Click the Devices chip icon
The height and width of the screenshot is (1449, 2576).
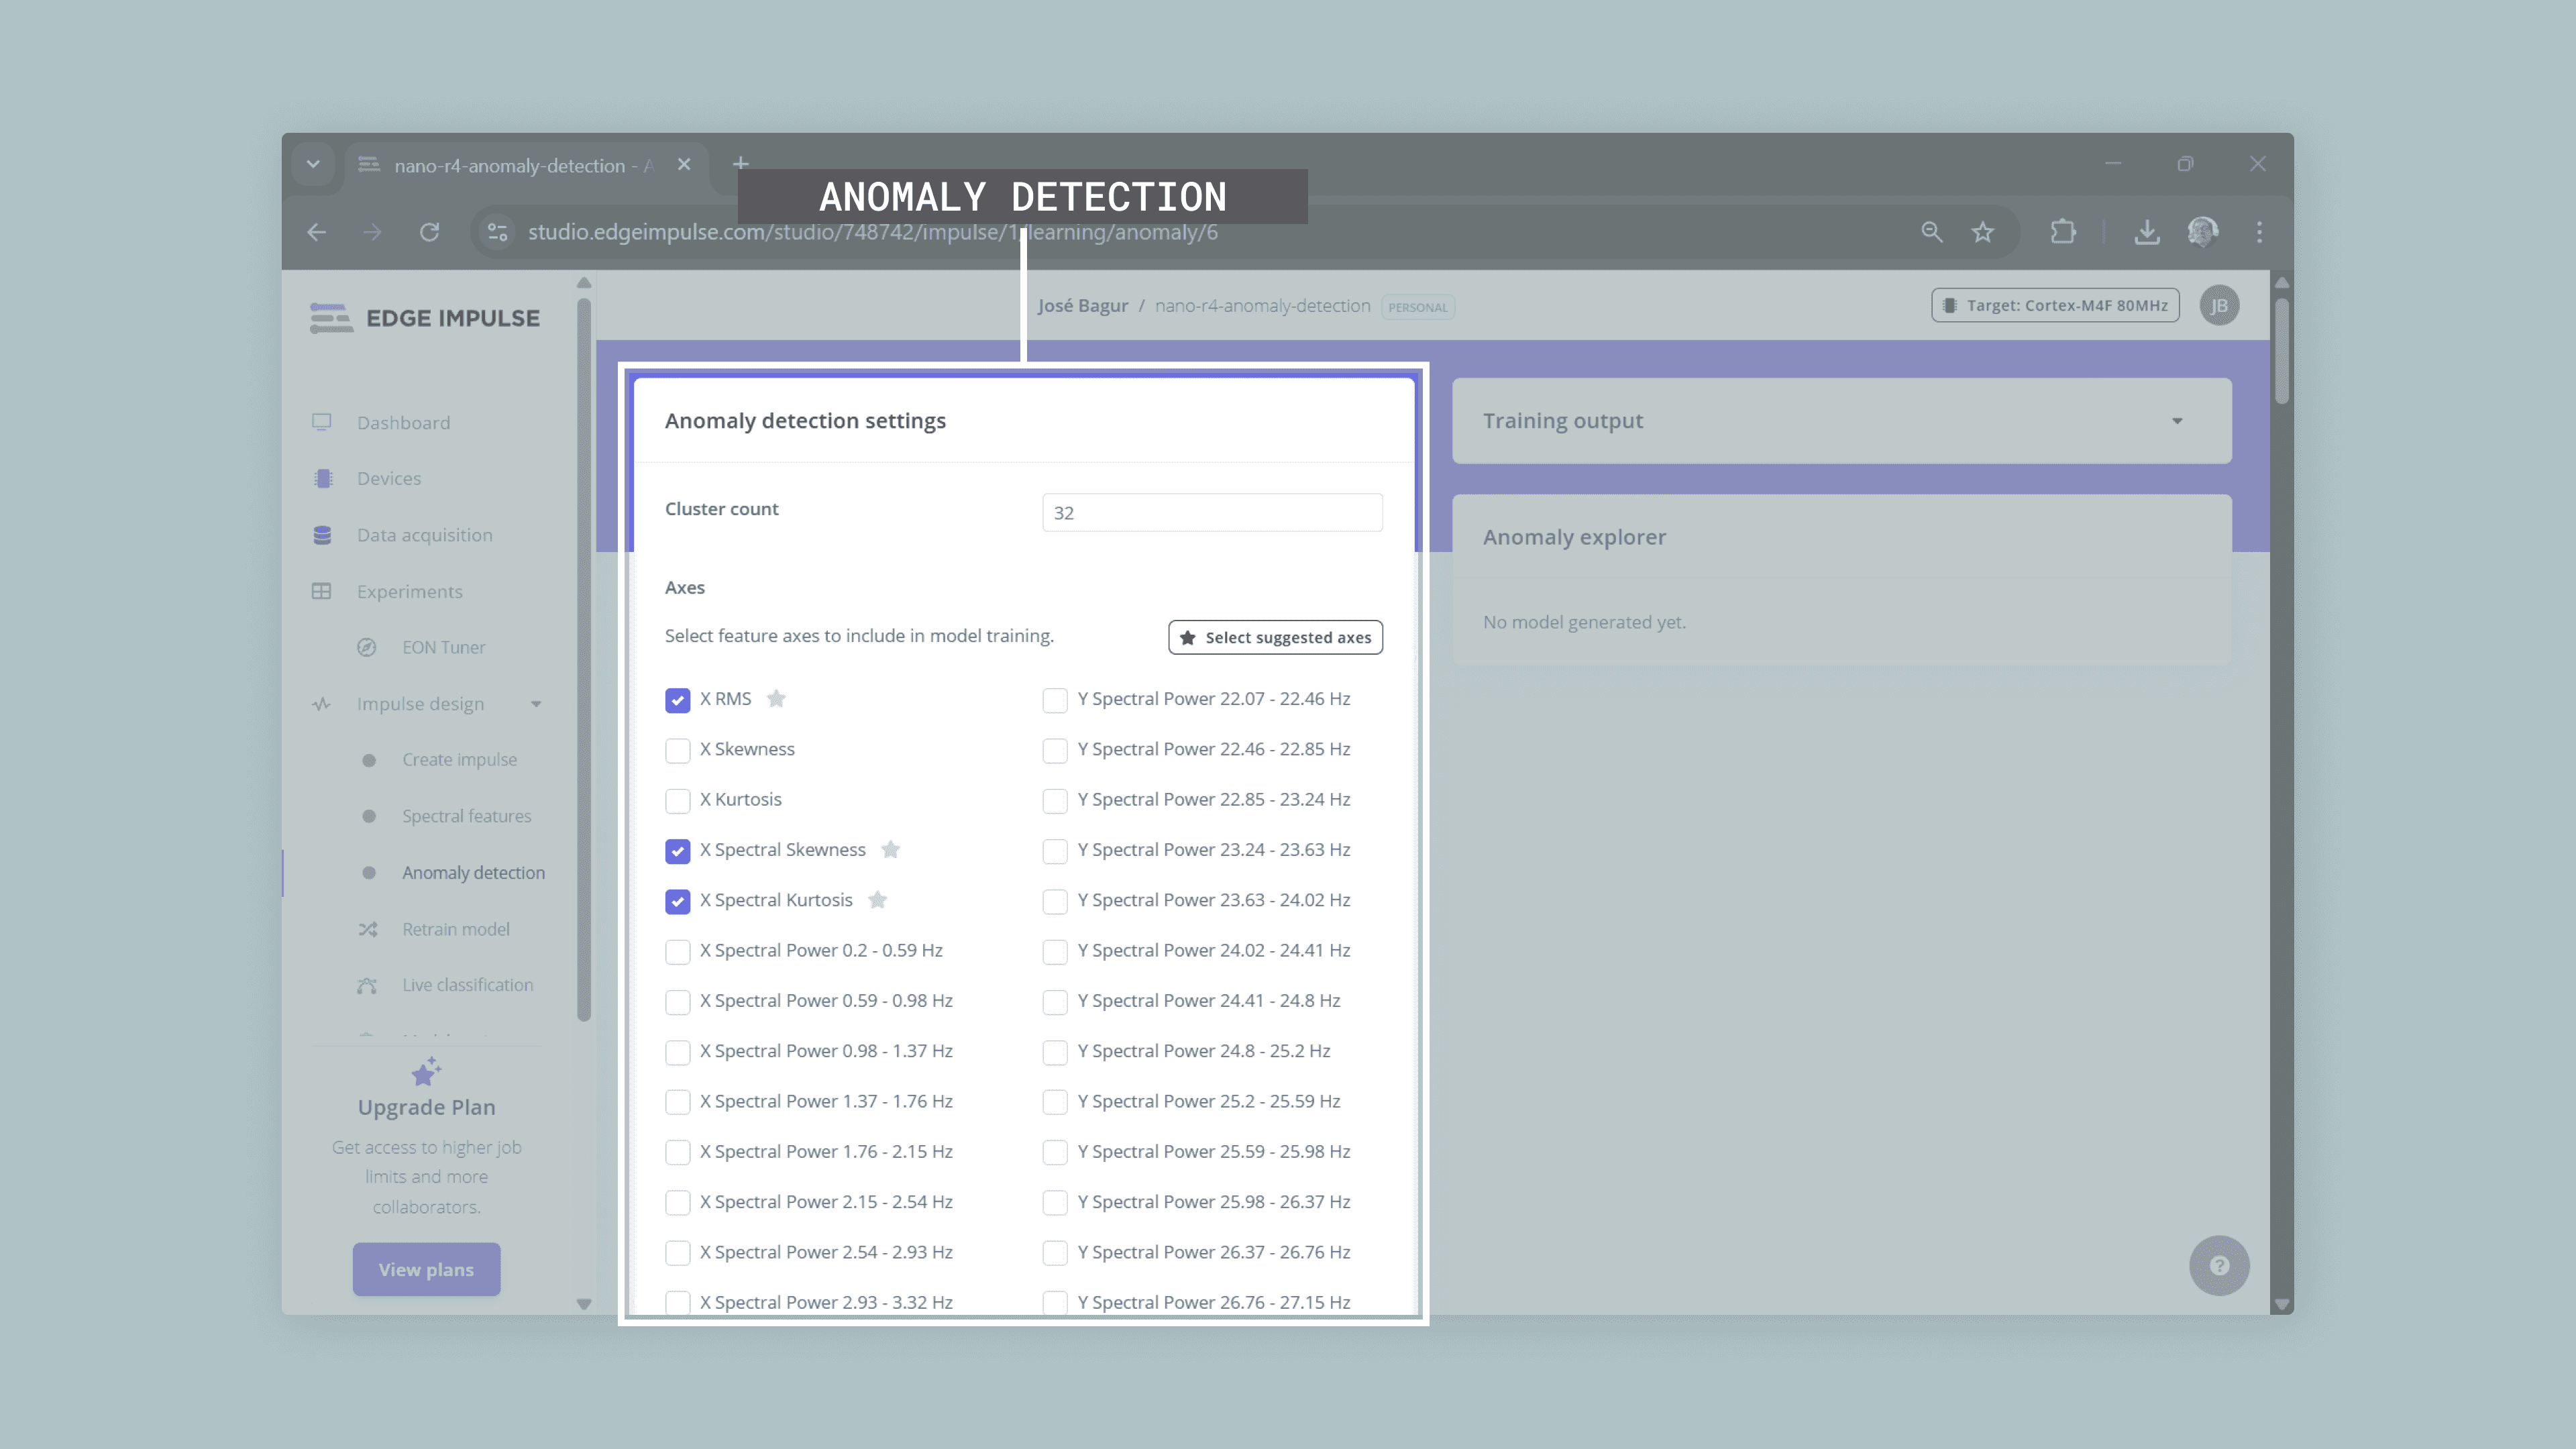[x=322, y=479]
